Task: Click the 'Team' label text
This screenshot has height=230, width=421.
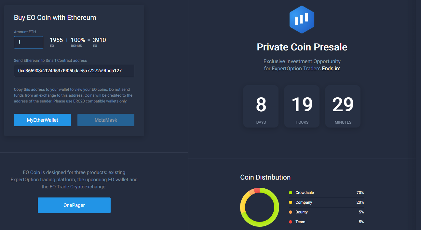Action: (300, 222)
